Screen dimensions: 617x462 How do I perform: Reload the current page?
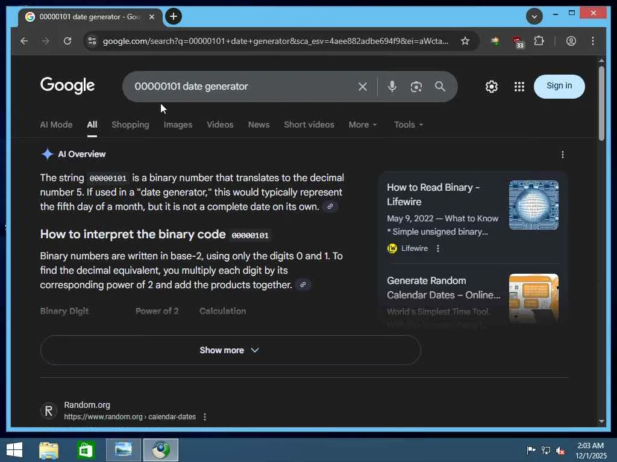[x=67, y=41]
